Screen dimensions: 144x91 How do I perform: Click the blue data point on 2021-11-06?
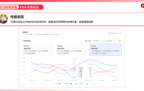click(74, 67)
